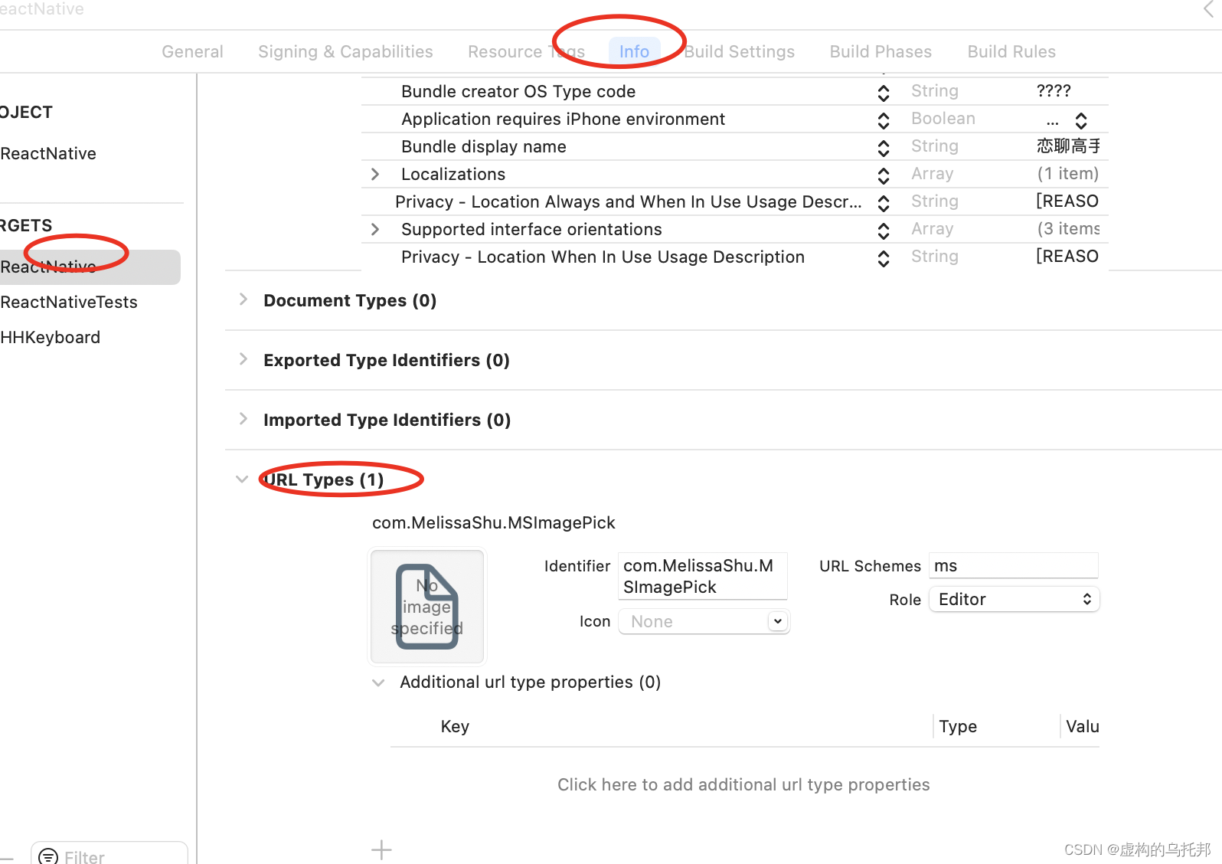Open key stepper for Bundle display name
Screen dimensions: 1222x864
pyautogui.click(x=884, y=148)
